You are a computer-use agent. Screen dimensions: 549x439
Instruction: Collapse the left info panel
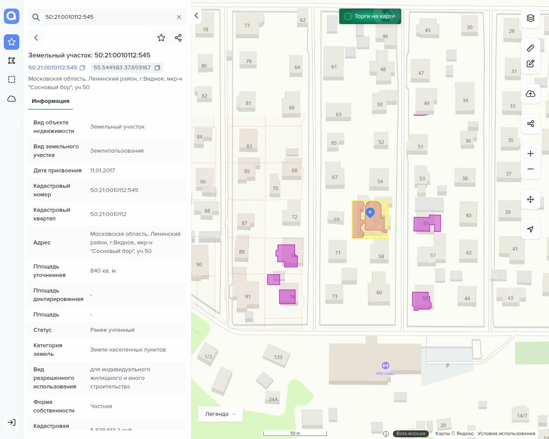[196, 16]
